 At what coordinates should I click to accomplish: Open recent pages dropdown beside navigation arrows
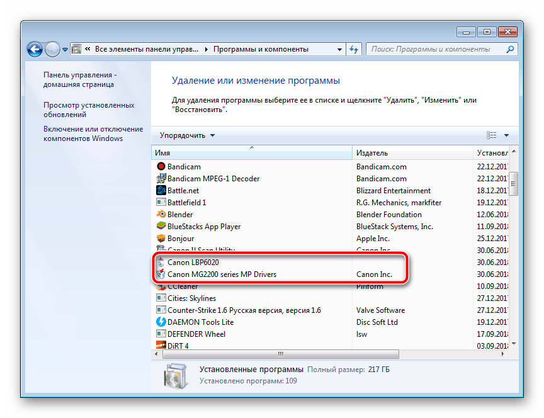[65, 50]
